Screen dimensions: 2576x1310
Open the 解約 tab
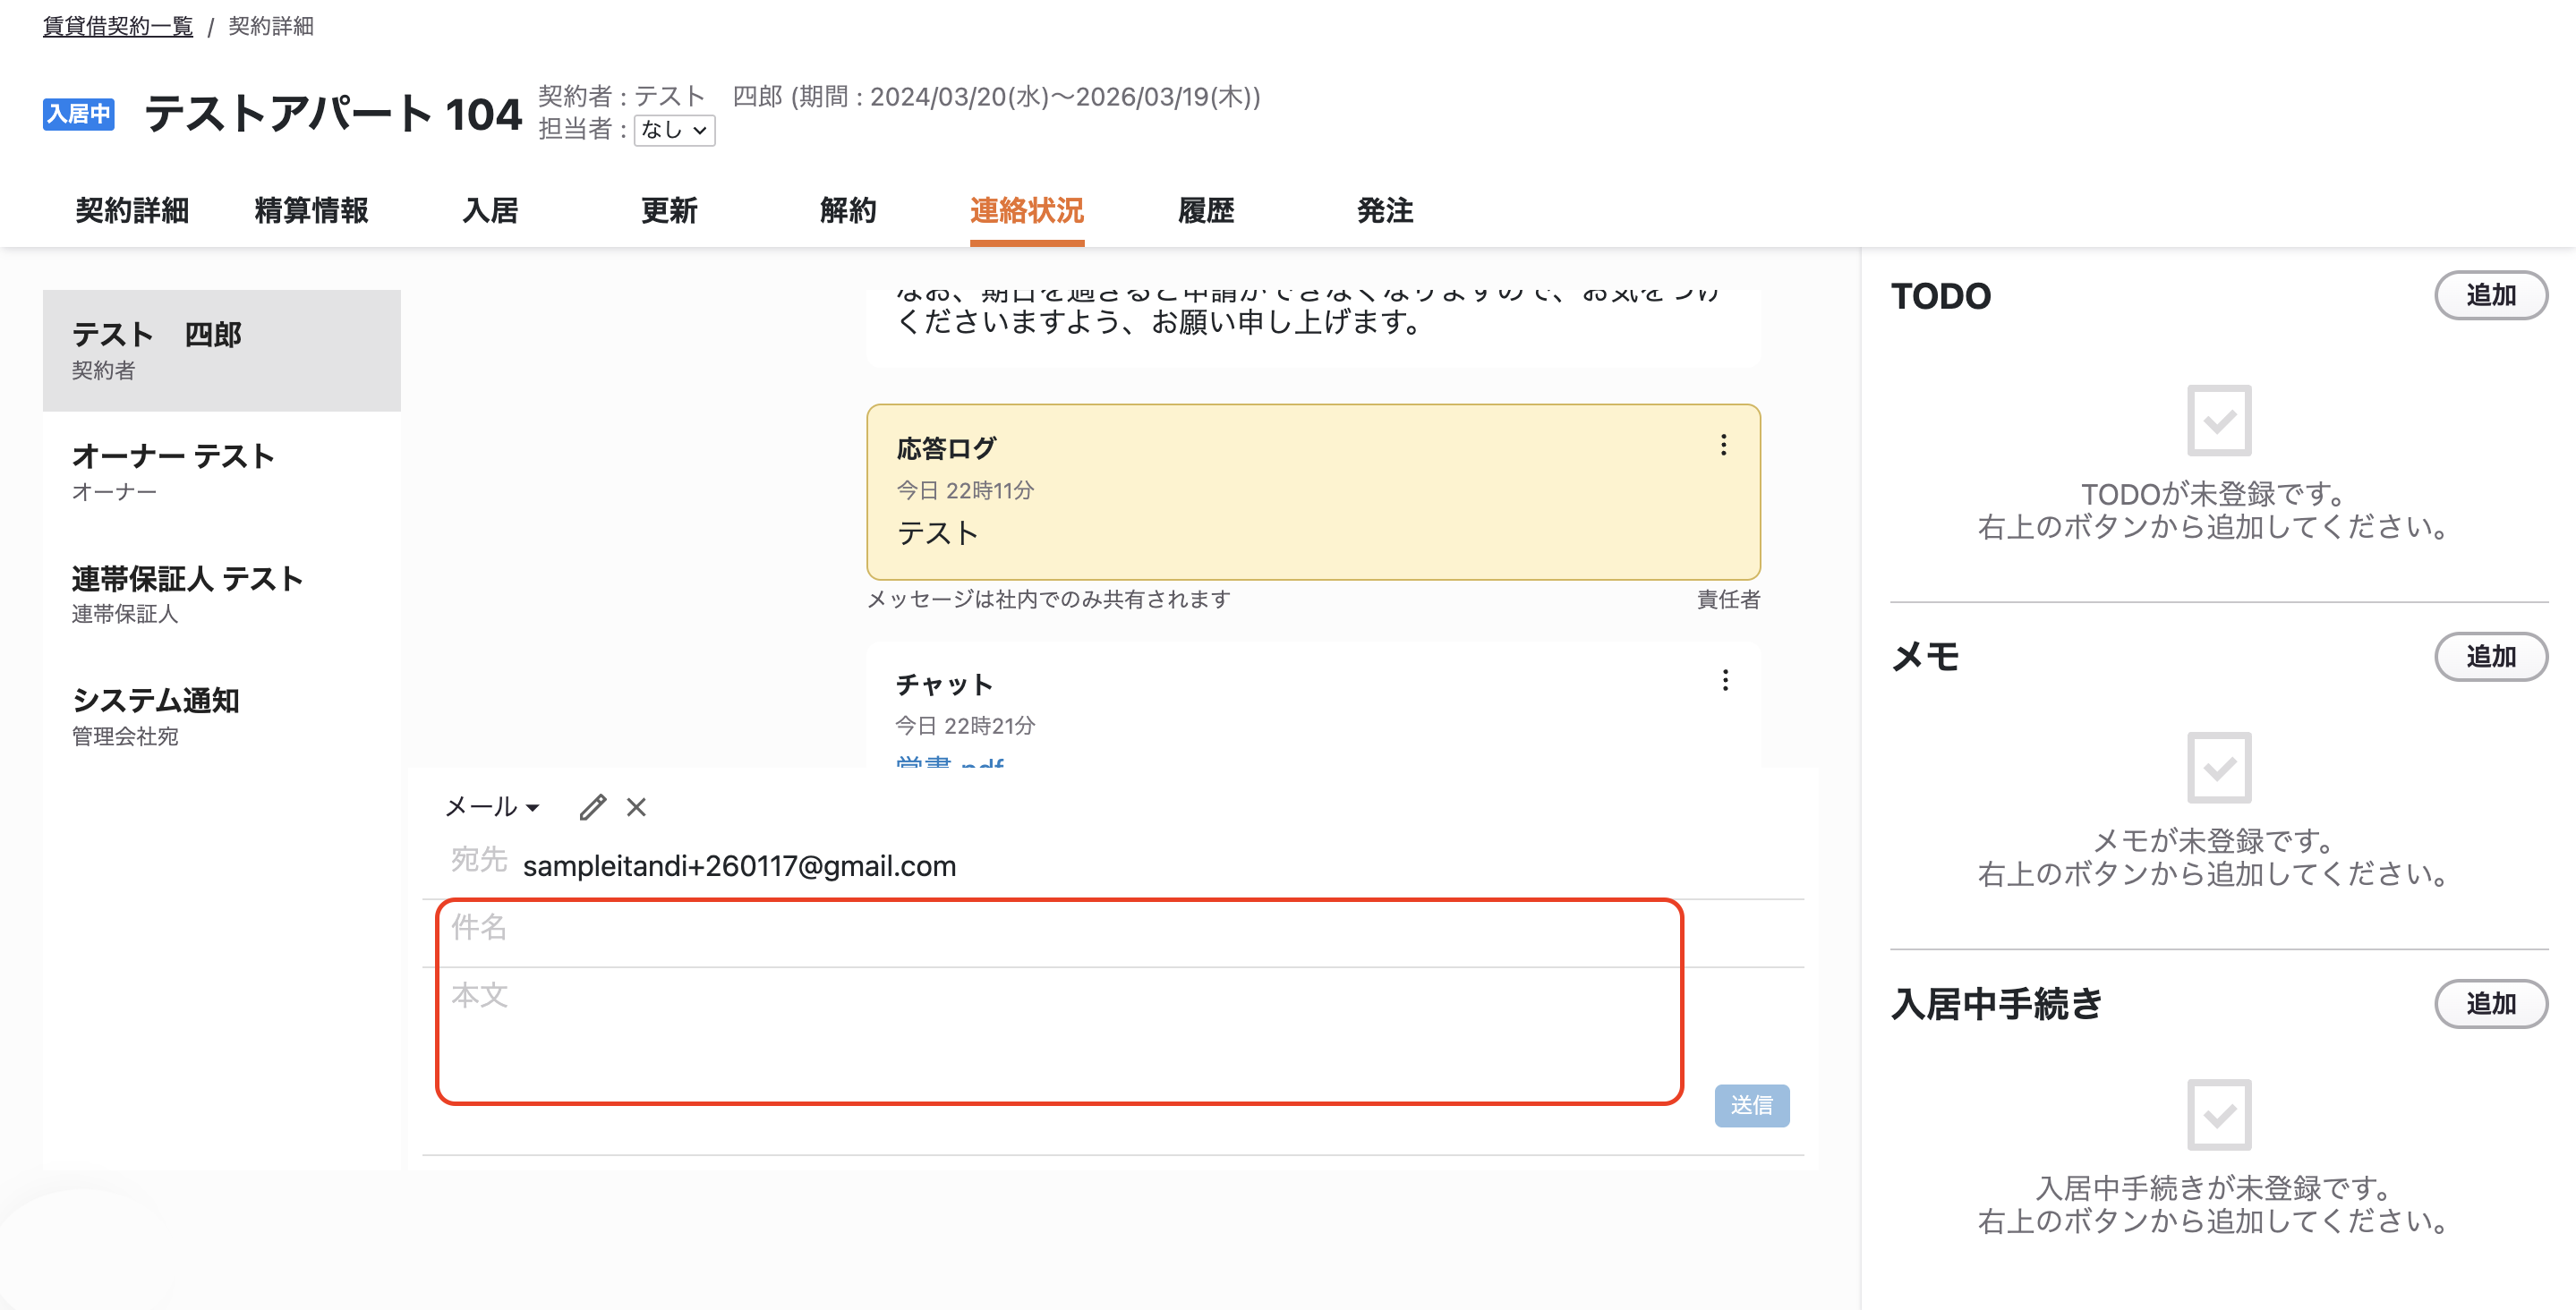tap(848, 211)
